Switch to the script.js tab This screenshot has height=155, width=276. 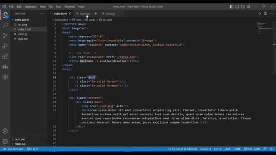[110, 13]
